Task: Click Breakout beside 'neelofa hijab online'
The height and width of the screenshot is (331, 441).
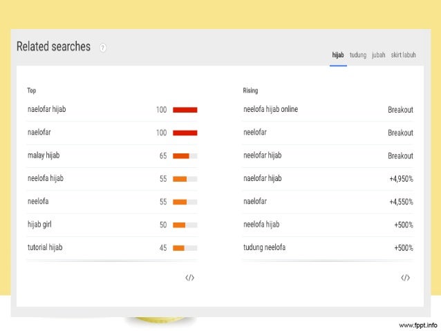Action: pos(400,110)
